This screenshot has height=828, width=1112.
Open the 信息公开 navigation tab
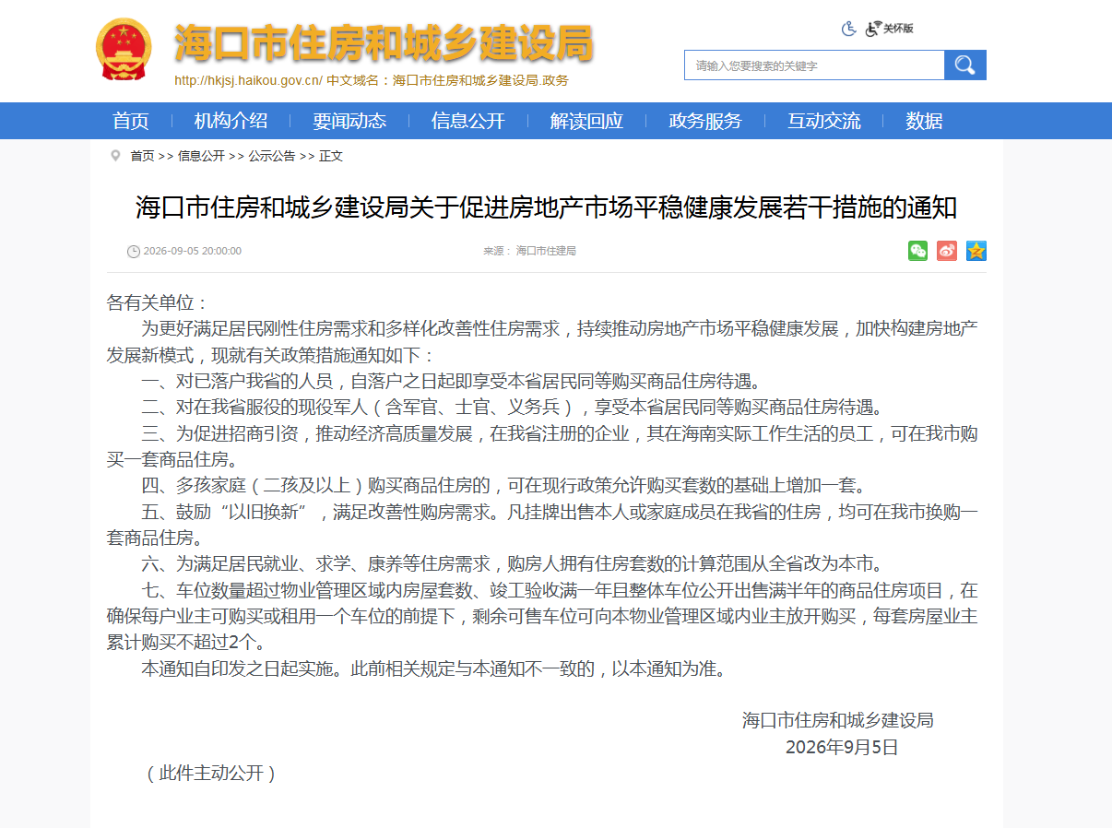[468, 121]
